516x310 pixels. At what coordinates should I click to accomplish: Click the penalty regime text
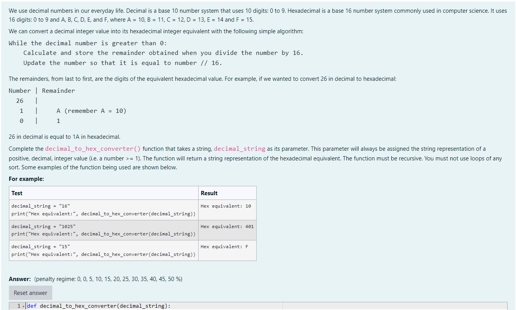[108, 279]
